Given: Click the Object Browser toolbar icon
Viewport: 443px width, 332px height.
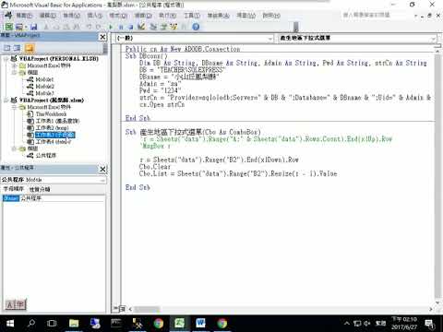Looking at the screenshot, I should (x=174, y=27).
